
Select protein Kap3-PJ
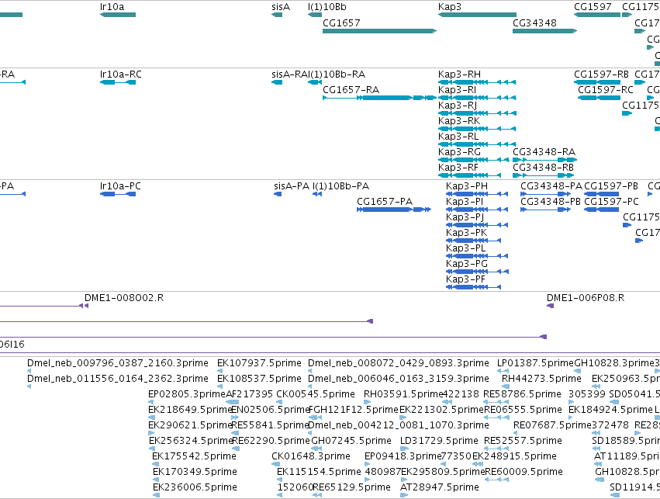[x=477, y=225]
